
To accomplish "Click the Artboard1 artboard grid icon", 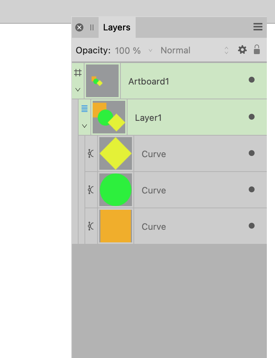I will pyautogui.click(x=78, y=73).
